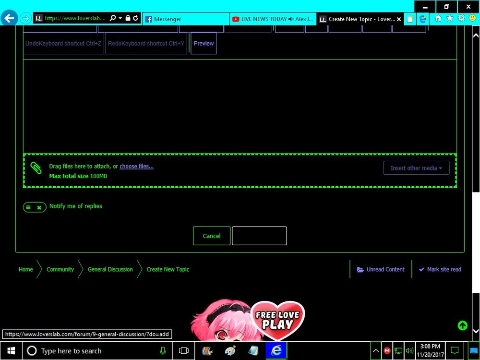
Task: Click the Free Love Play banner ad
Action: click(248, 320)
